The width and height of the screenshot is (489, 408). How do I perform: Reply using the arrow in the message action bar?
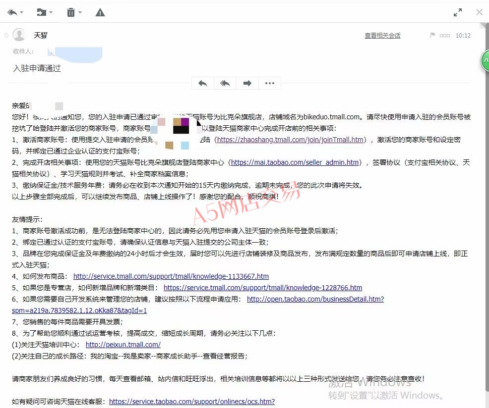[x=203, y=83]
